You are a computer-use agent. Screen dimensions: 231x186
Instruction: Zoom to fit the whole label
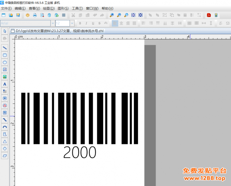(x=133, y=15)
